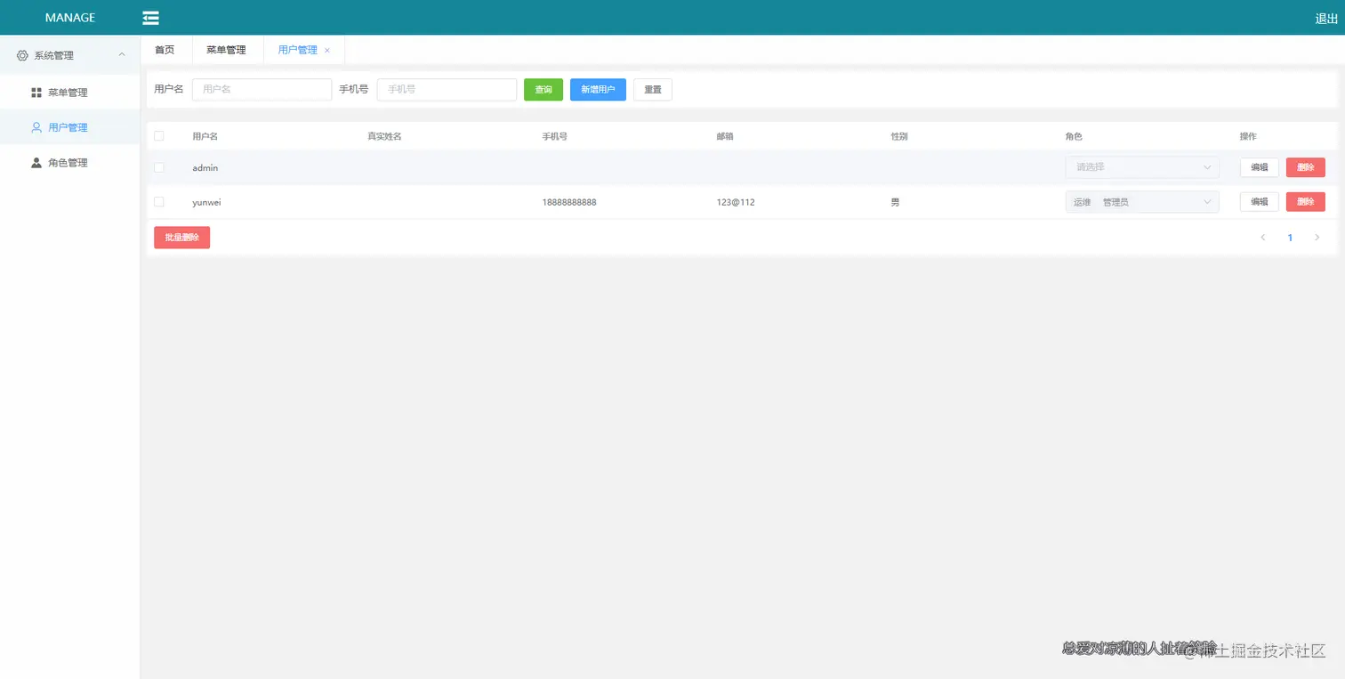Click the 手机号 column header
This screenshot has height=679, width=1345.
point(555,136)
